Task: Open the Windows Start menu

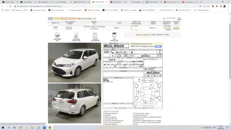Action: [x=3, y=127]
